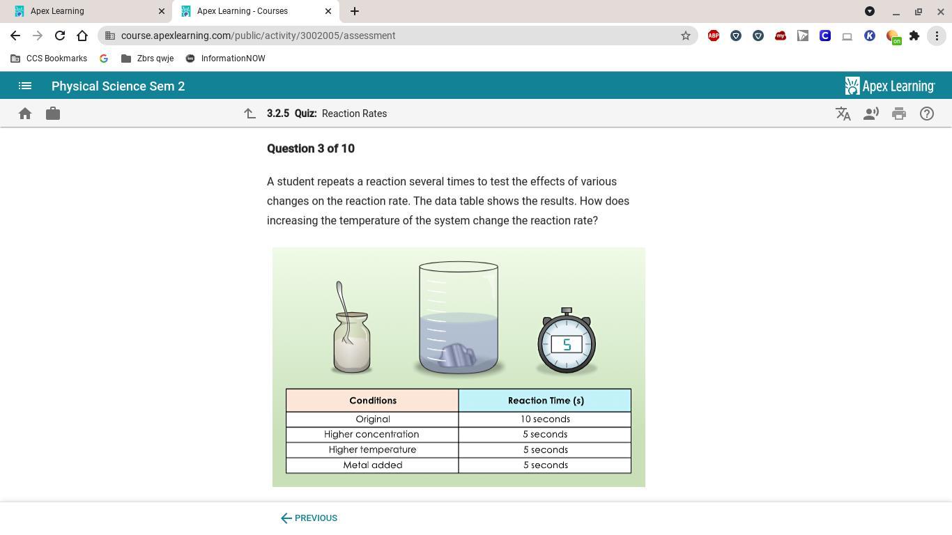The height and width of the screenshot is (535, 952).
Task: Click the up-level arrow beside 3.2.5 Quiz
Action: [x=249, y=114]
